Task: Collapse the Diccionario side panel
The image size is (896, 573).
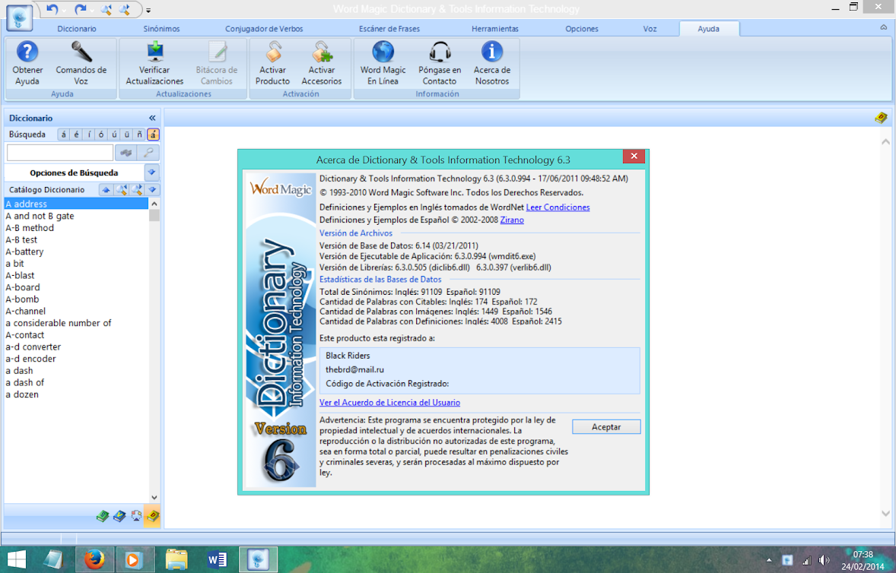Action: point(152,118)
